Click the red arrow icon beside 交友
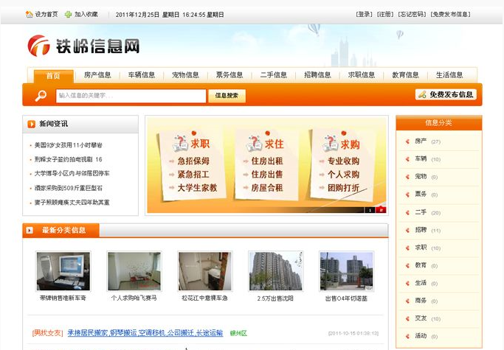This screenshot has height=350, width=504. point(407,318)
